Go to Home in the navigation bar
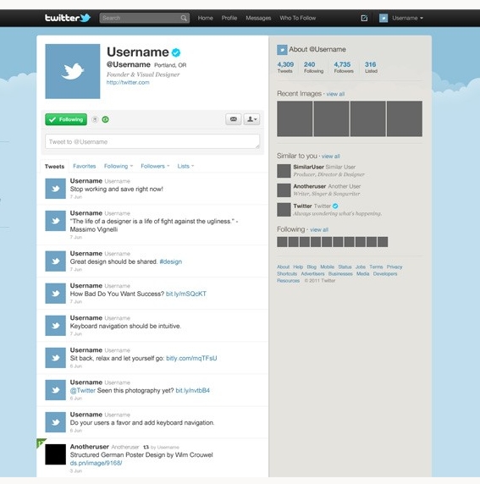Viewport: 480px width, 484px height. 205,18
